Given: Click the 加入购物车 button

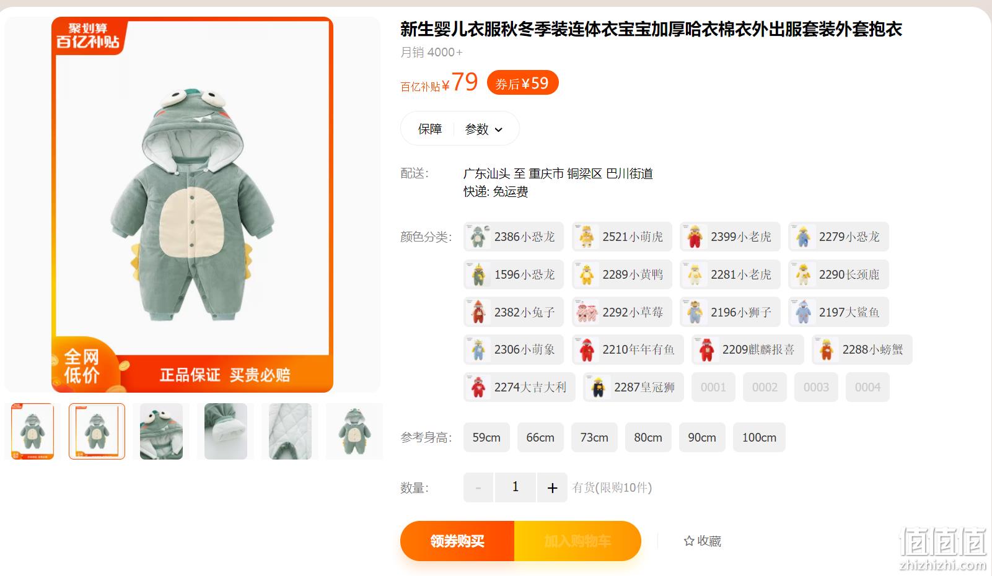Looking at the screenshot, I should tap(577, 541).
